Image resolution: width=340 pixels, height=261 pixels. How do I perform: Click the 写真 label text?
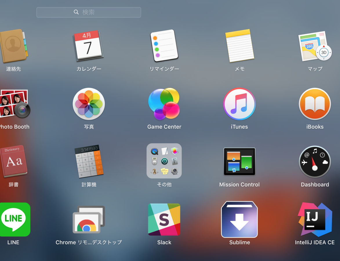[89, 127]
